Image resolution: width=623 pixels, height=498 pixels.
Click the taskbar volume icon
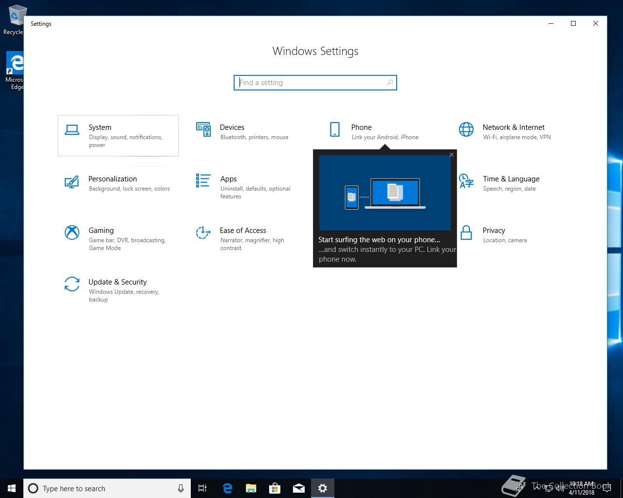coord(560,488)
